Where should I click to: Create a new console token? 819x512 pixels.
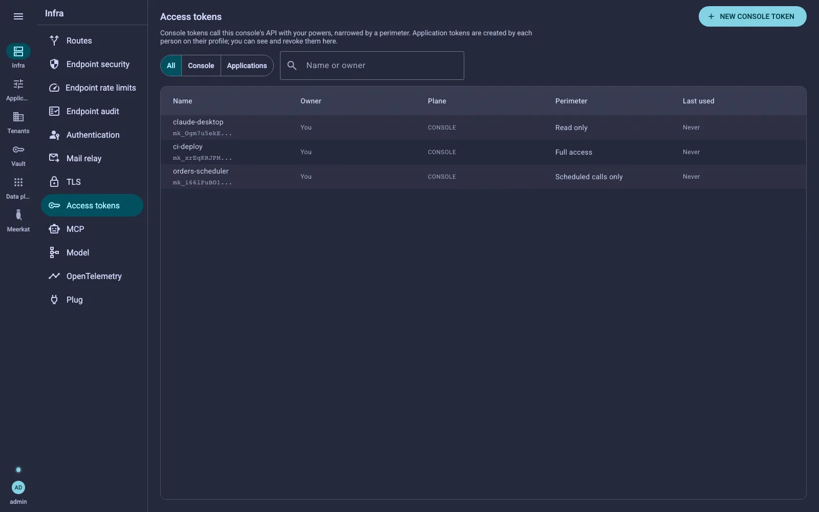(752, 16)
